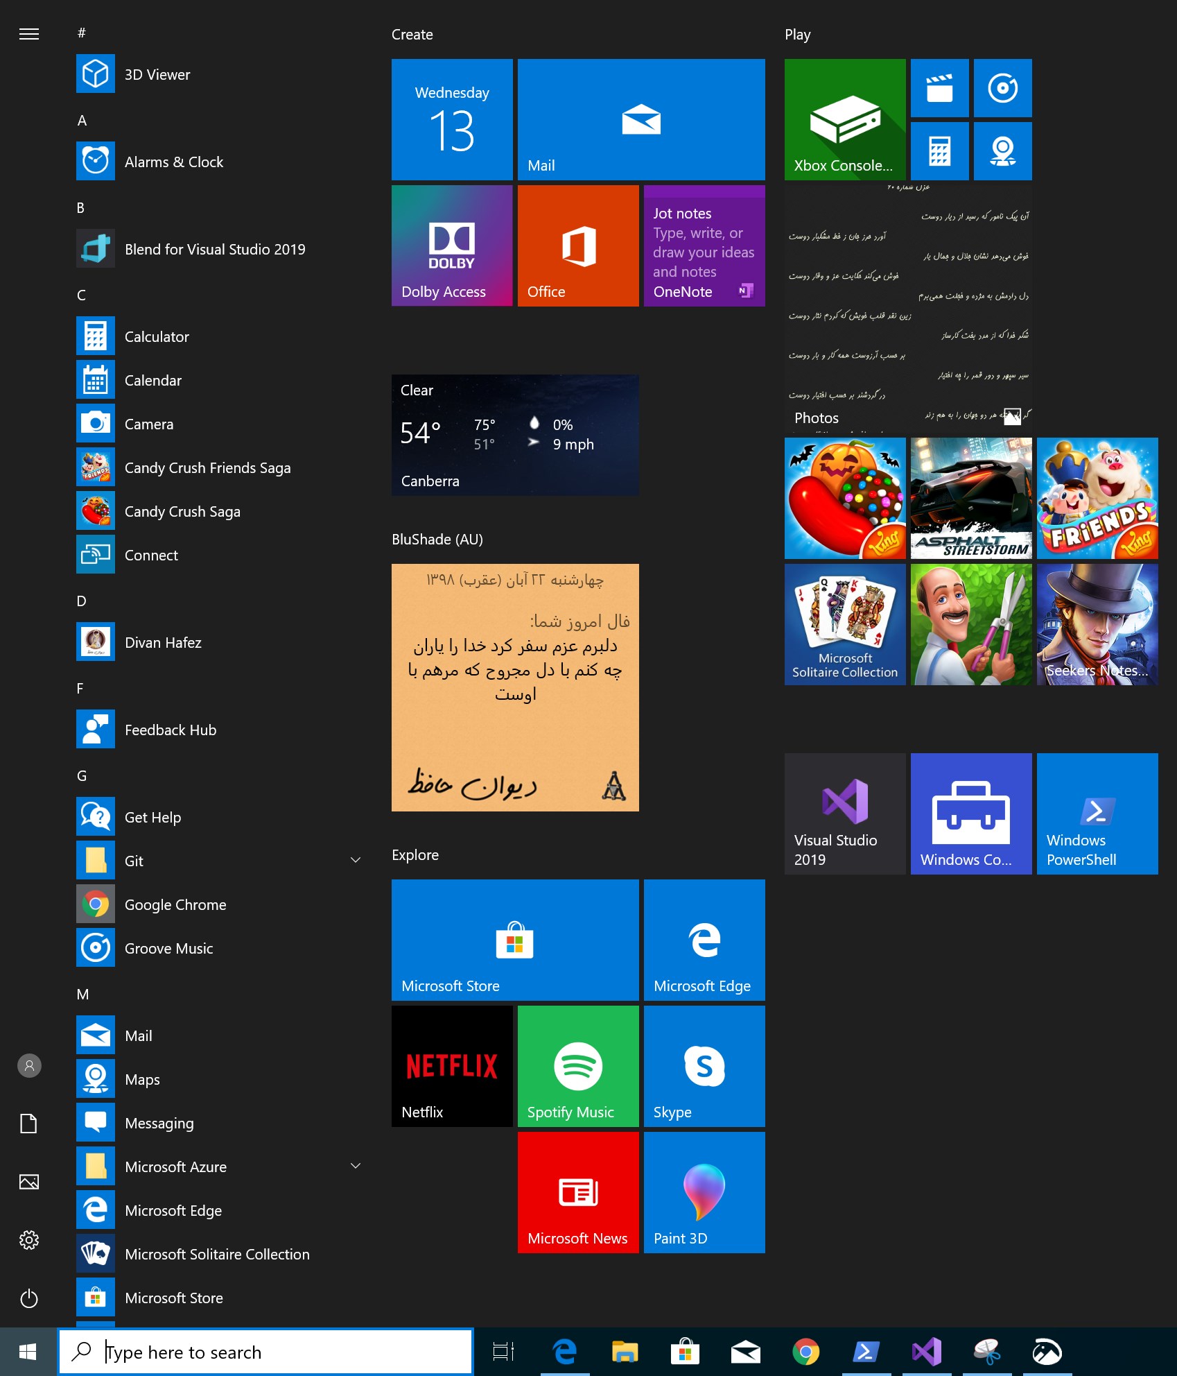
Task: Open the Microsoft Store tile in Explore
Action: 515,940
